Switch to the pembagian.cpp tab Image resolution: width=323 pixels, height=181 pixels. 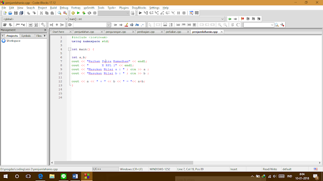pos(146,32)
